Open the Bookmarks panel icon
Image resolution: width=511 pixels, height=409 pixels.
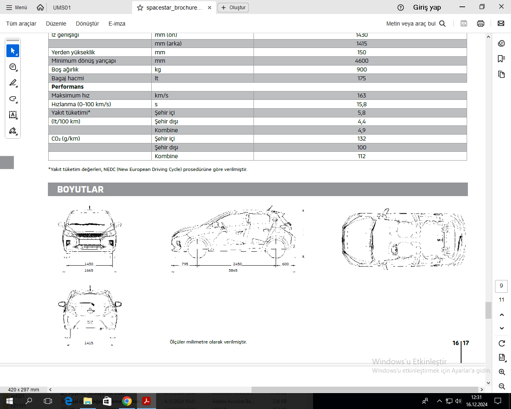point(502,59)
